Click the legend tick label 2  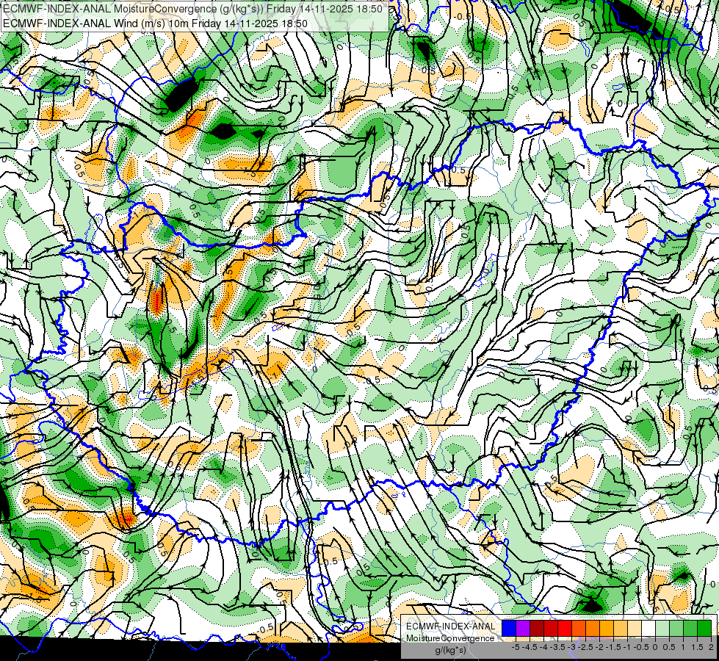(711, 647)
